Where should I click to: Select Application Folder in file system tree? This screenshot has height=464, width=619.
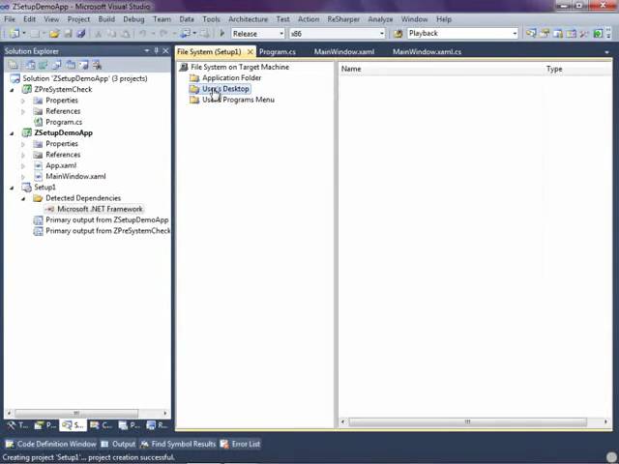[x=232, y=77]
